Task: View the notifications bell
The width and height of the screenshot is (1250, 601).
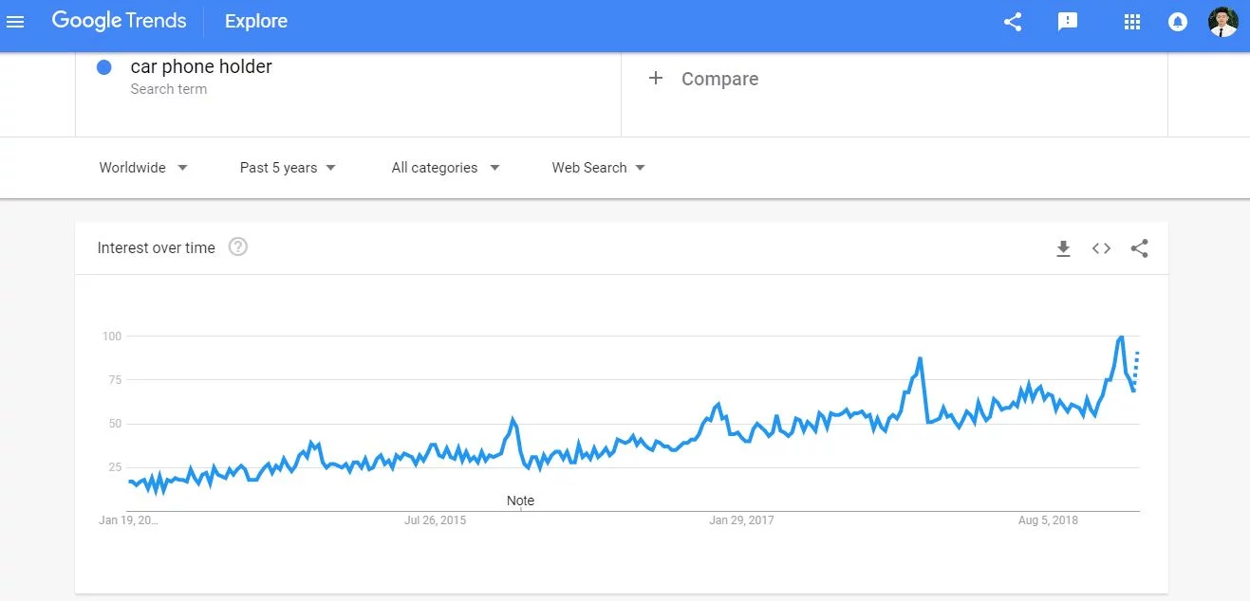Action: coord(1178,22)
